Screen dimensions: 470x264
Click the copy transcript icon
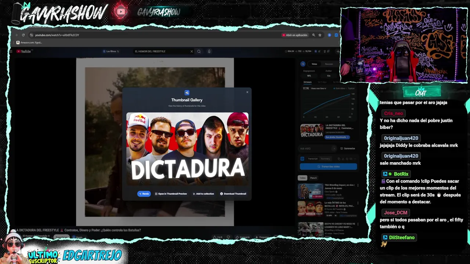point(339,159)
